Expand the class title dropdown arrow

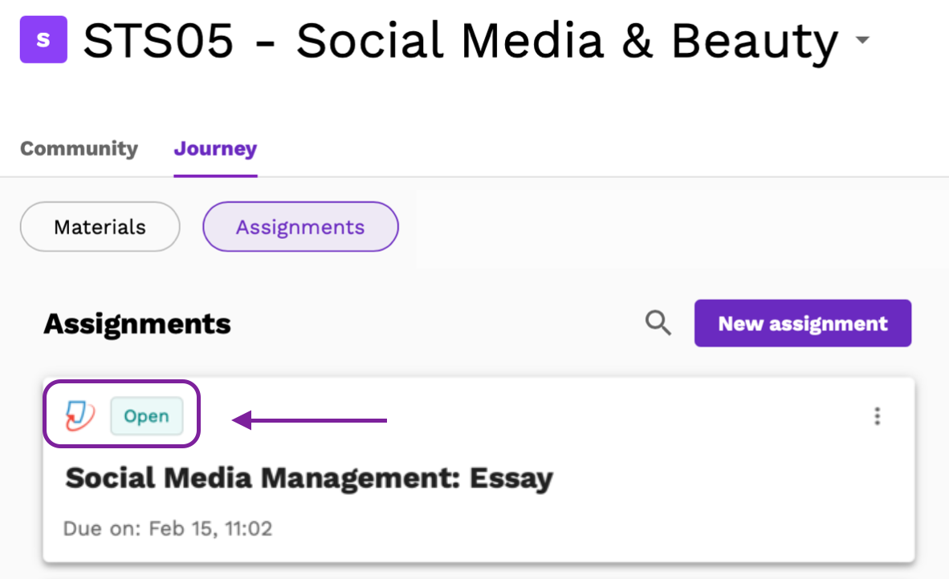[x=862, y=40]
